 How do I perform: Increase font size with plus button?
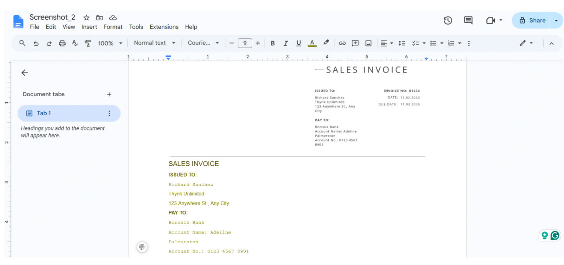pos(258,43)
